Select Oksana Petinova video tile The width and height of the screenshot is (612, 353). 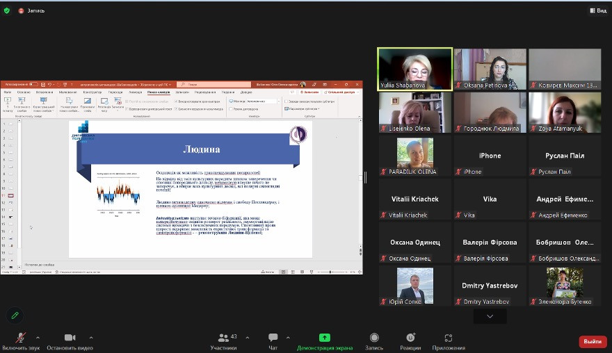(x=490, y=69)
